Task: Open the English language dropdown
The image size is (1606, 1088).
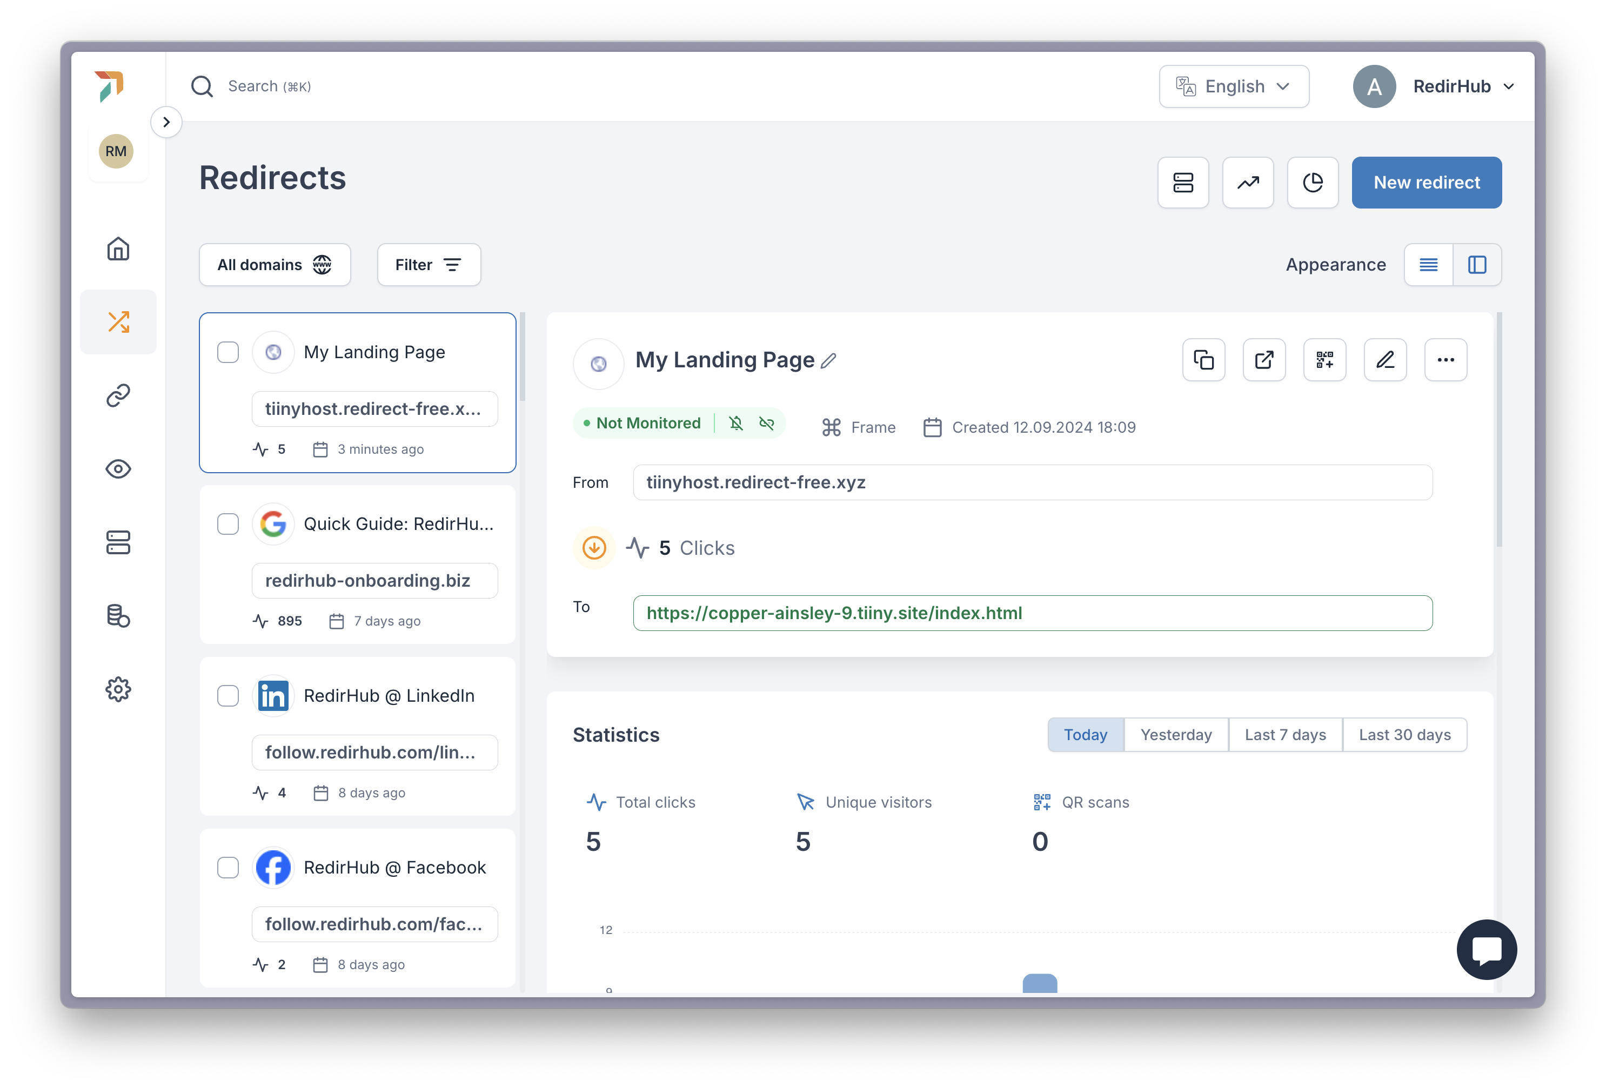Action: tap(1234, 86)
